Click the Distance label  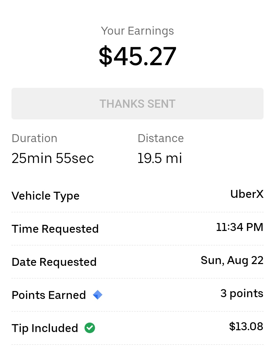pos(161,138)
